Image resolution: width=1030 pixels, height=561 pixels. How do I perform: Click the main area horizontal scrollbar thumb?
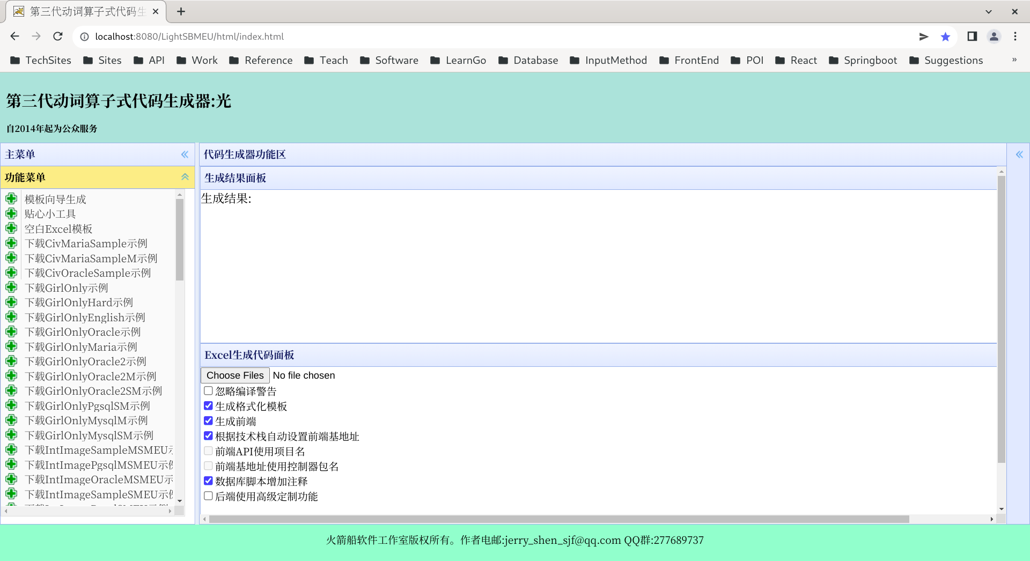point(559,519)
